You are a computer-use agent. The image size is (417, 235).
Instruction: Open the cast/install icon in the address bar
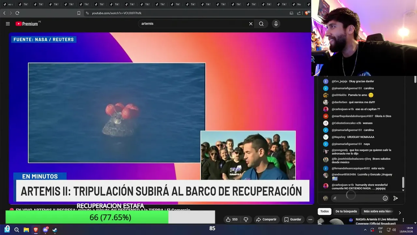coord(292,13)
